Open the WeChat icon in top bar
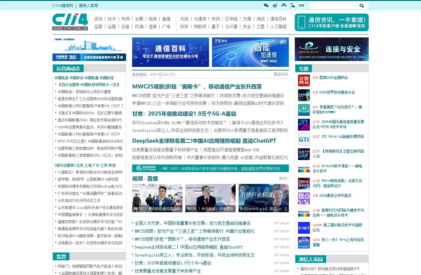Image resolution: width=421 pixels, height=275 pixels. click(x=266, y=5)
